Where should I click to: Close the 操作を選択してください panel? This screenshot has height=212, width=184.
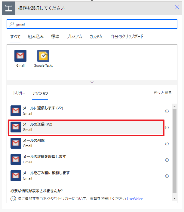click(x=177, y=7)
